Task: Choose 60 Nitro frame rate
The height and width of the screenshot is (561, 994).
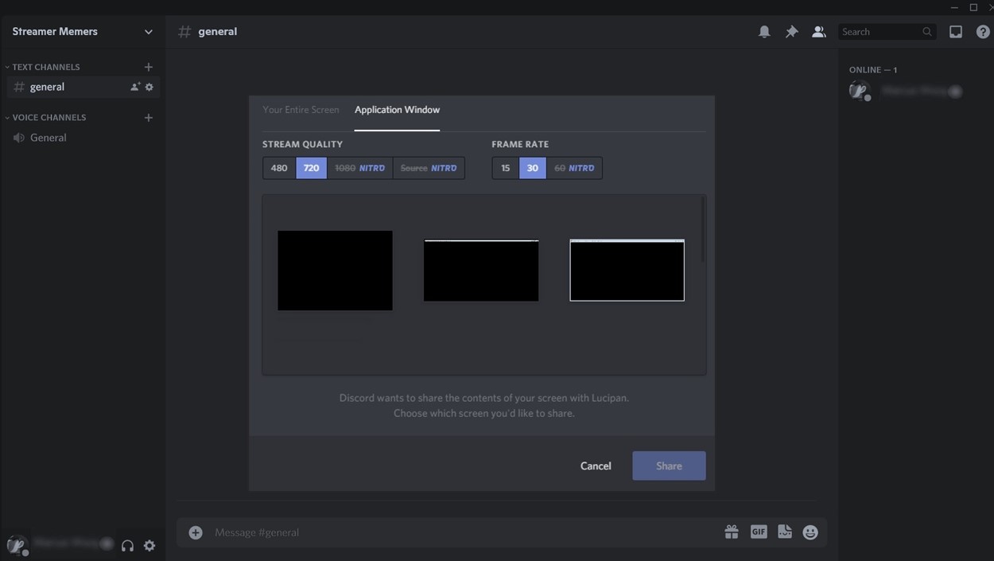Action: click(574, 168)
